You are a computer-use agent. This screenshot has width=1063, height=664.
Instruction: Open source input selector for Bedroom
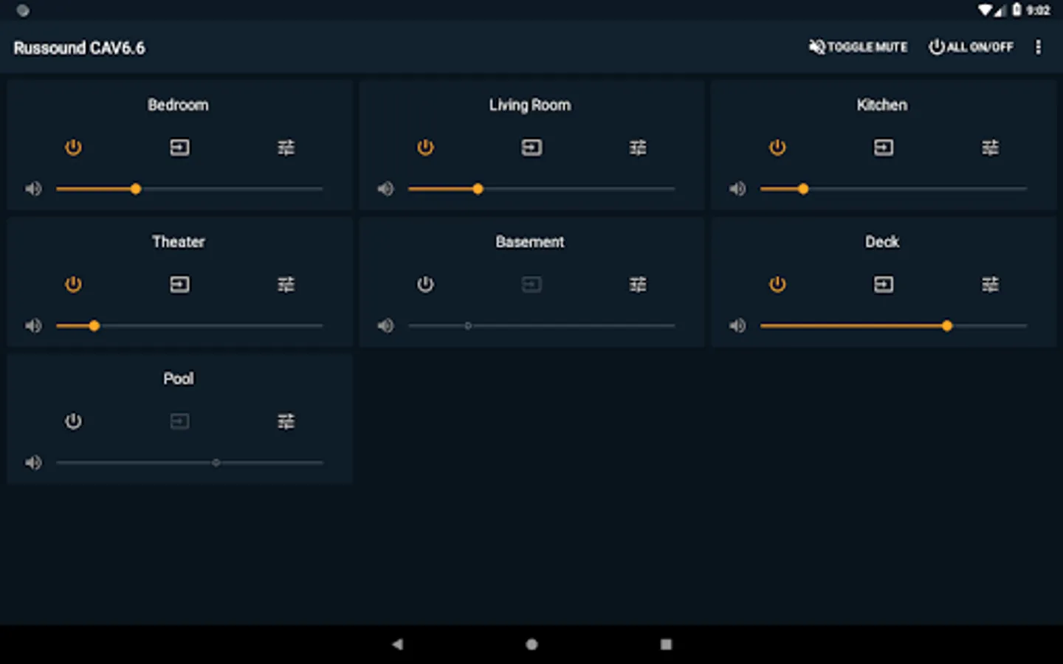tap(179, 148)
